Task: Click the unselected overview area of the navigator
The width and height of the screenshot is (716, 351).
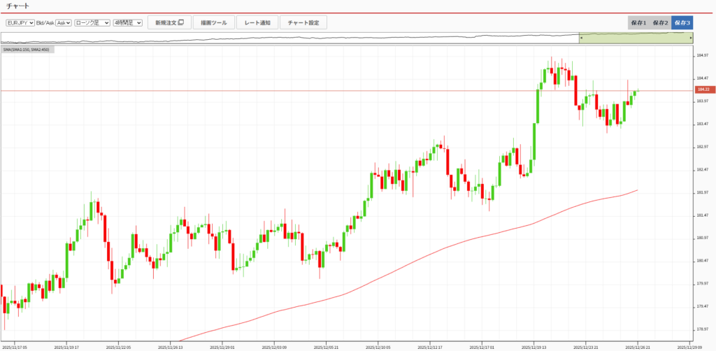Action: [280, 38]
